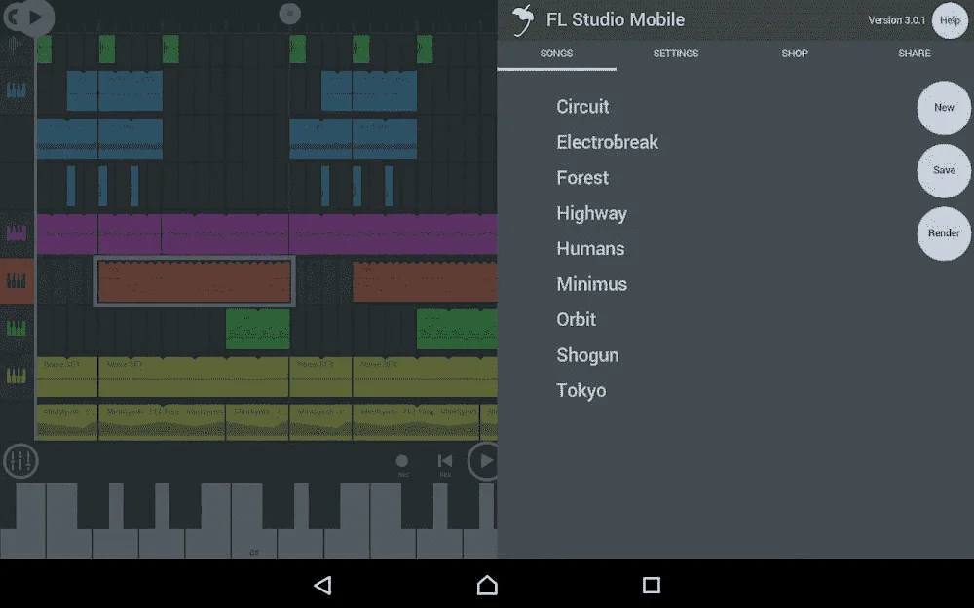The image size is (974, 608).
Task: Click the Save button
Action: tap(944, 170)
